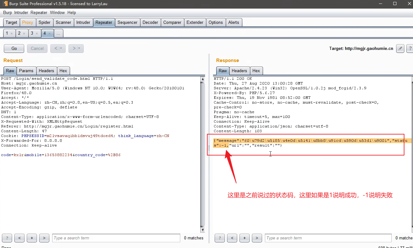Open the Response Hex tab

point(256,71)
